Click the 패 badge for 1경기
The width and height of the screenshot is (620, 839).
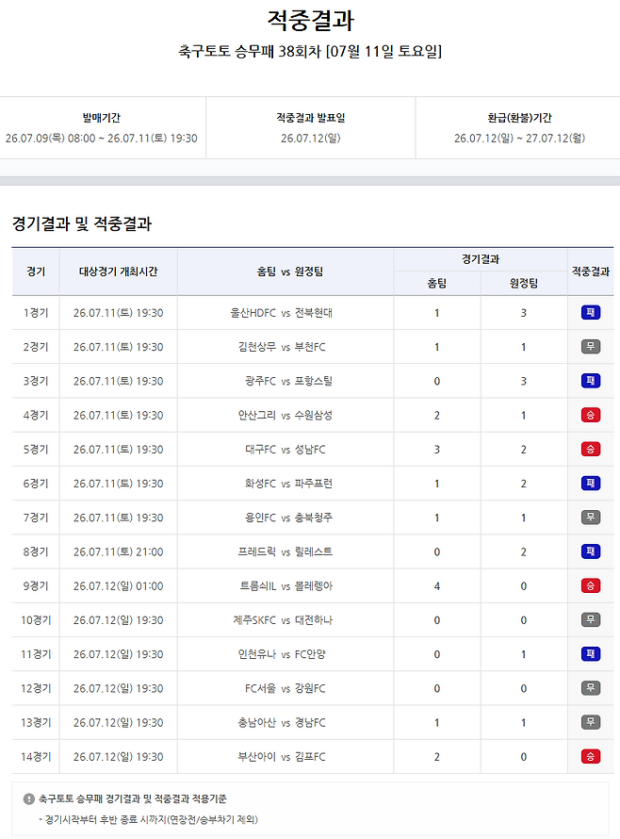coord(591,312)
